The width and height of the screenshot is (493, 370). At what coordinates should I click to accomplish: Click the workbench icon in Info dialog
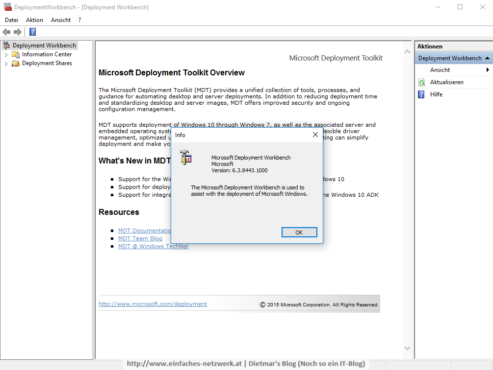pyautogui.click(x=186, y=157)
